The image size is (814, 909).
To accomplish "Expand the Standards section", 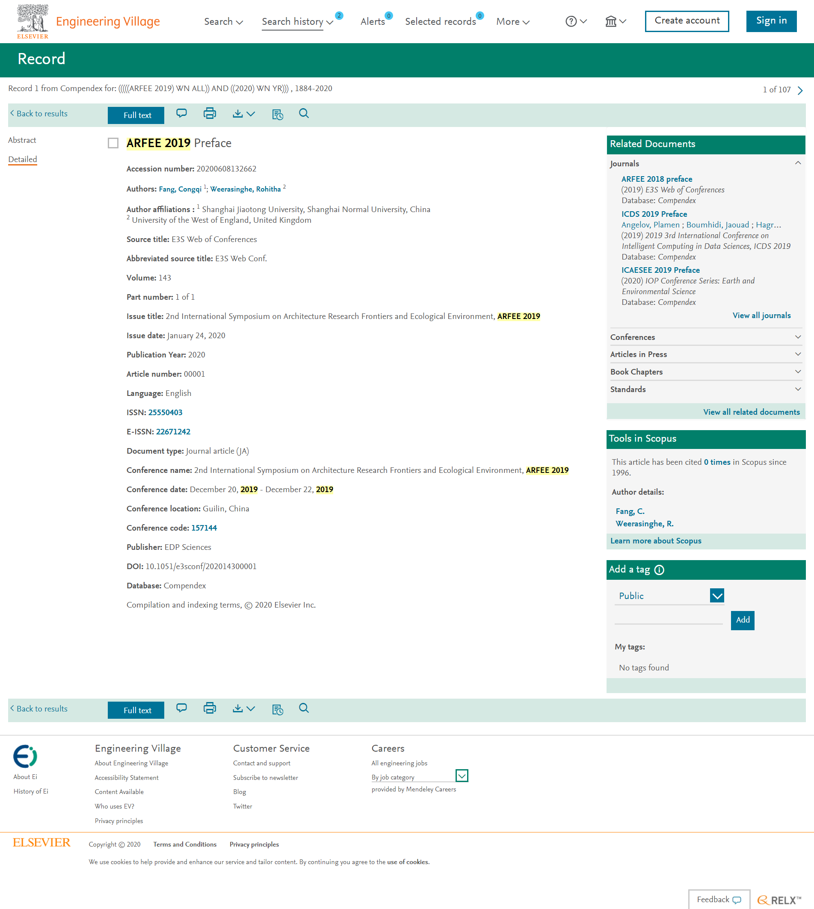I will click(706, 389).
